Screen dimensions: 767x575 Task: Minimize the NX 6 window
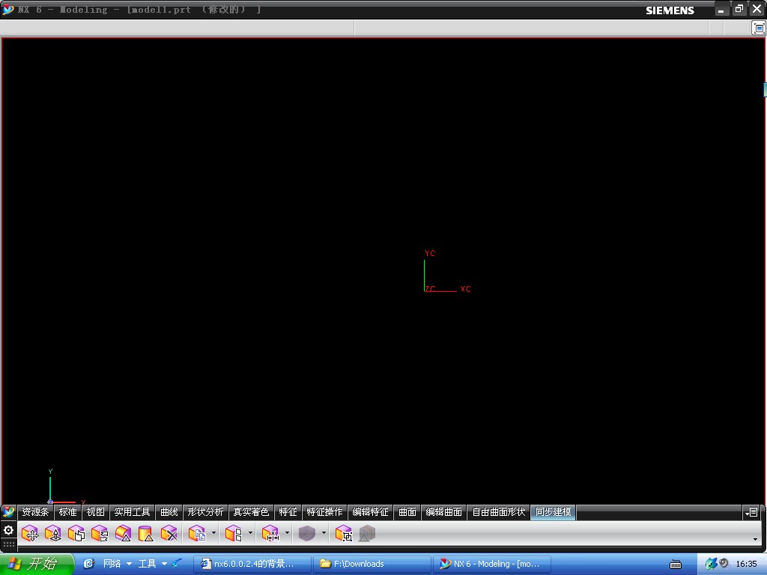721,9
